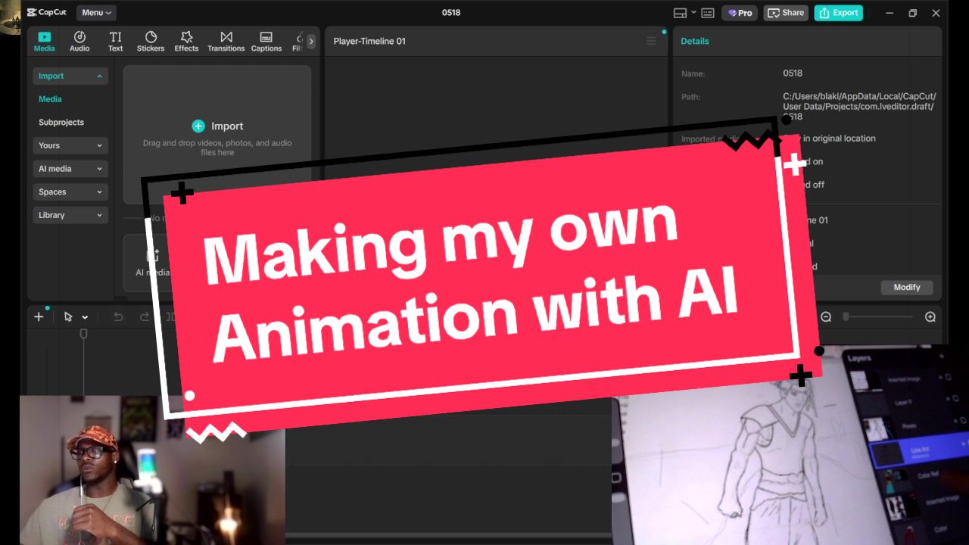Click the timeline undo icon
969x545 pixels.
118,317
